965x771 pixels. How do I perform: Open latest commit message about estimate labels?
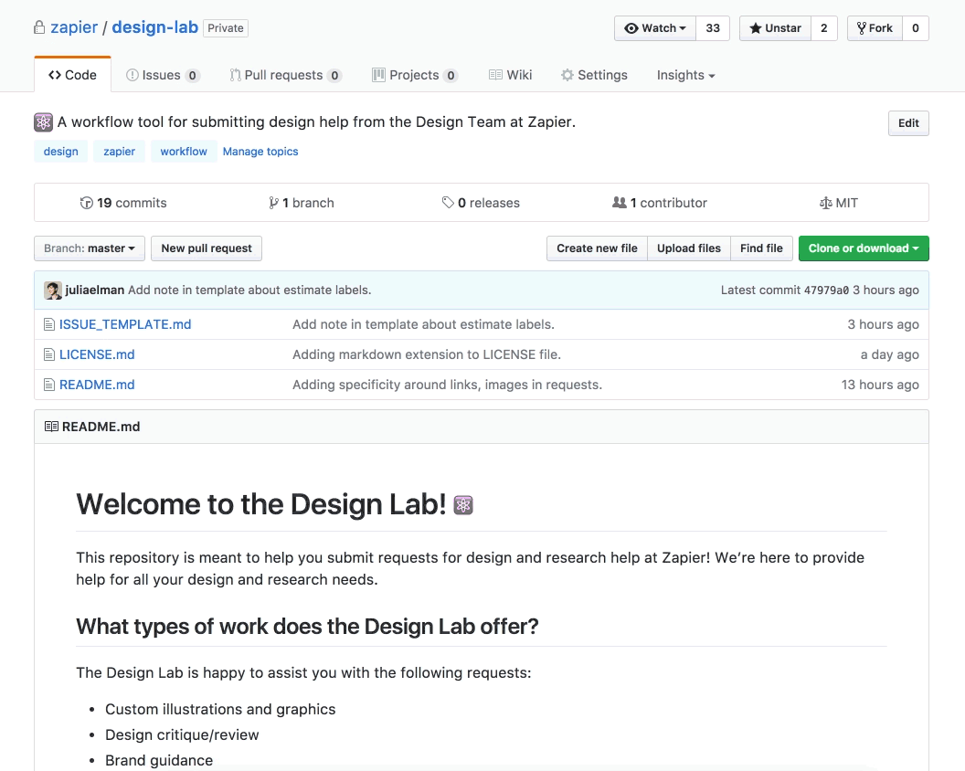pos(249,290)
